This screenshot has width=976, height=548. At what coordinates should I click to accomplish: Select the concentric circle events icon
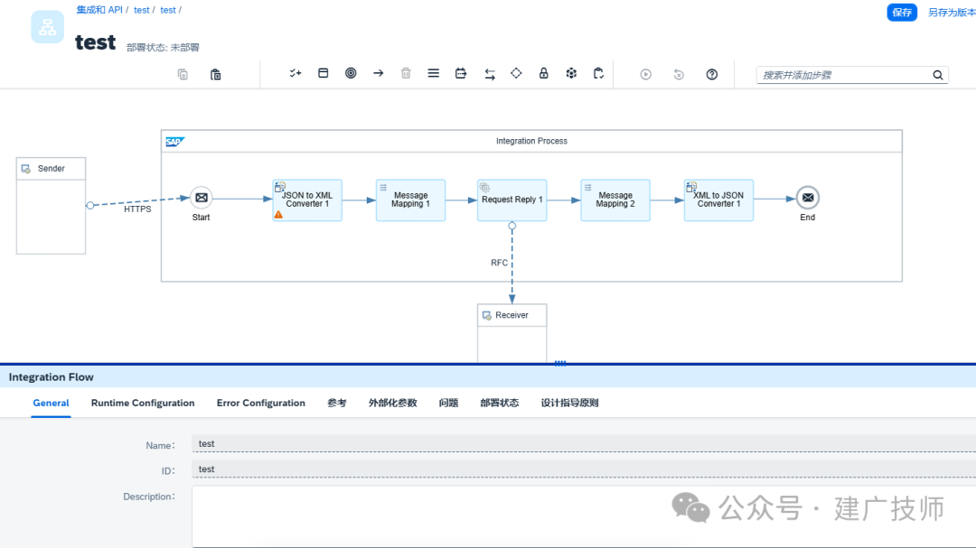[351, 73]
